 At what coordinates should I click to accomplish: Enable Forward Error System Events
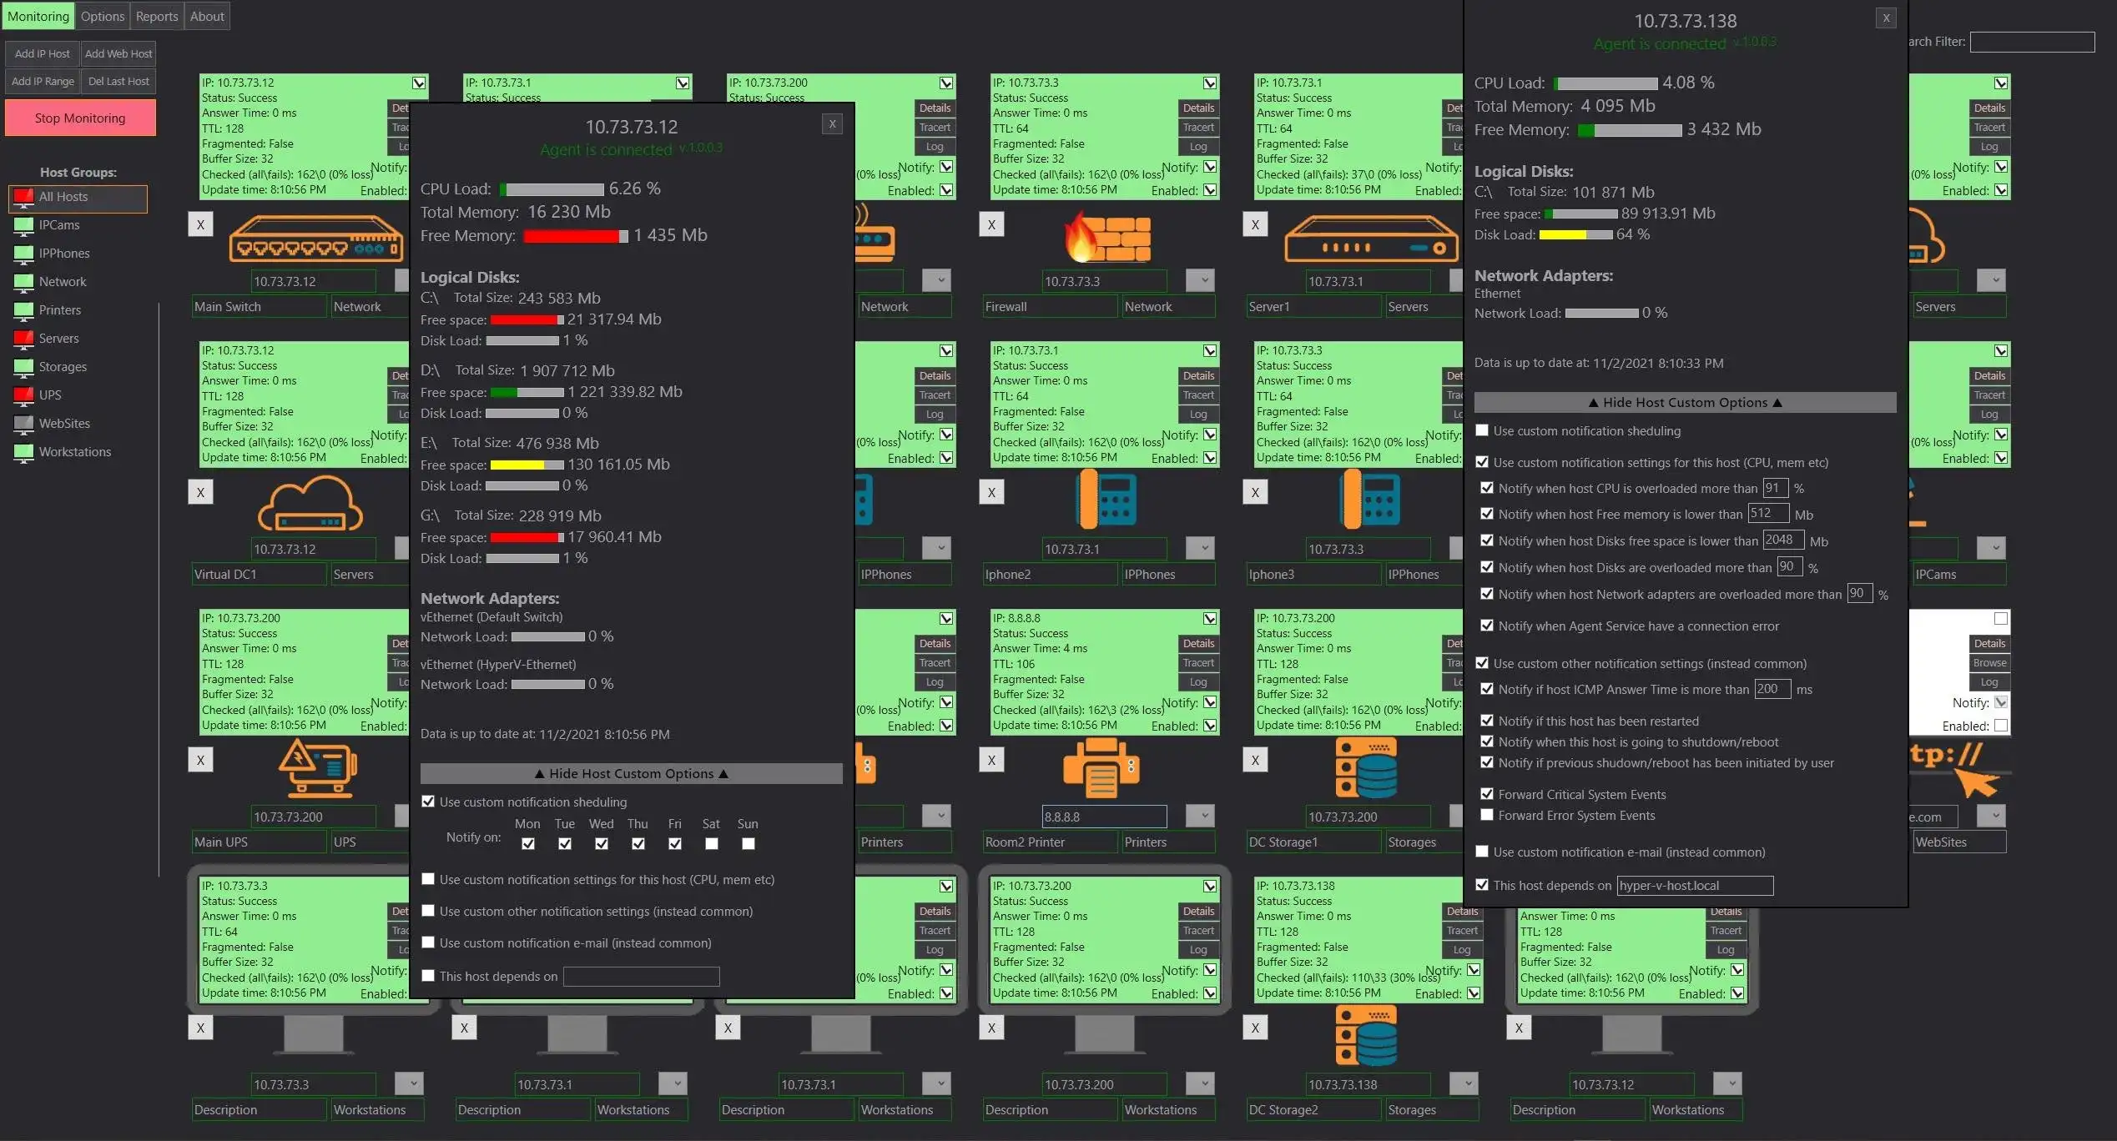tap(1487, 815)
